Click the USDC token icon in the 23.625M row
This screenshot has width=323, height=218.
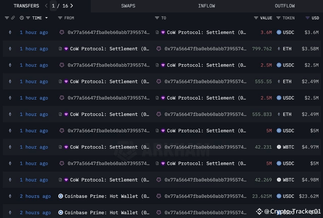[x=279, y=196]
